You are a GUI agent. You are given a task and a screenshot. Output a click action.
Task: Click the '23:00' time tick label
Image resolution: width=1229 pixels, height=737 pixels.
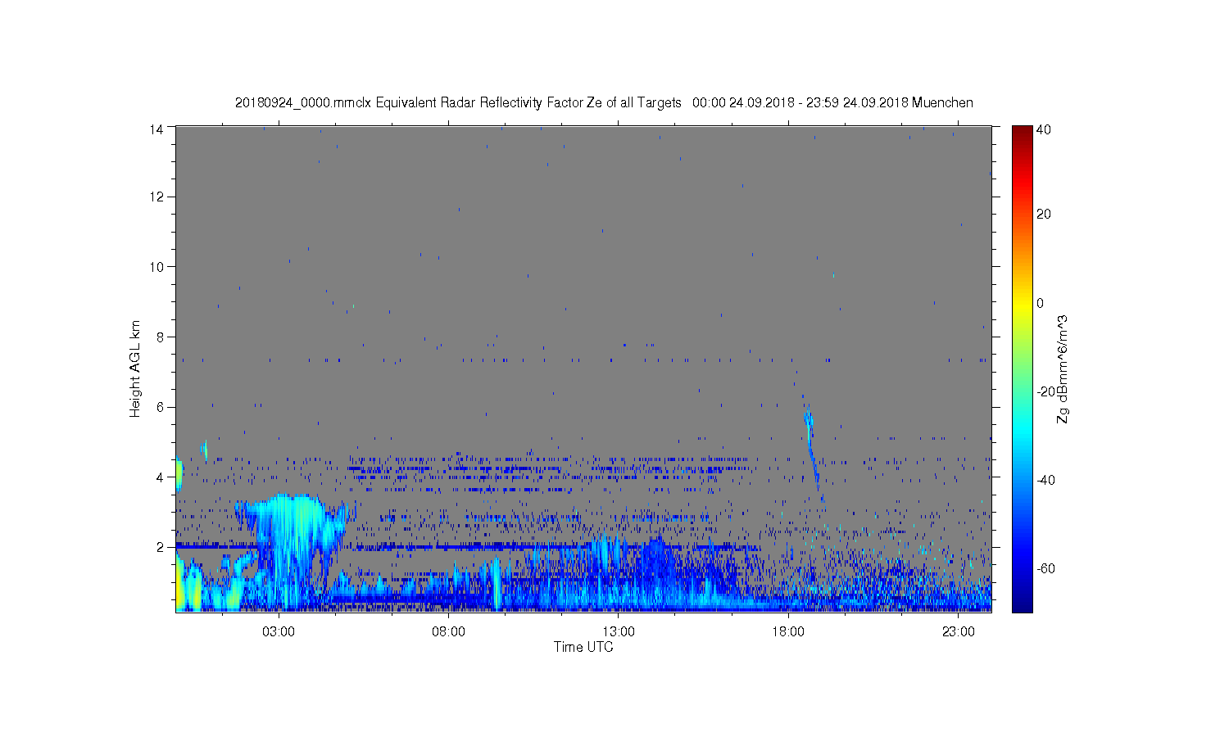(959, 632)
